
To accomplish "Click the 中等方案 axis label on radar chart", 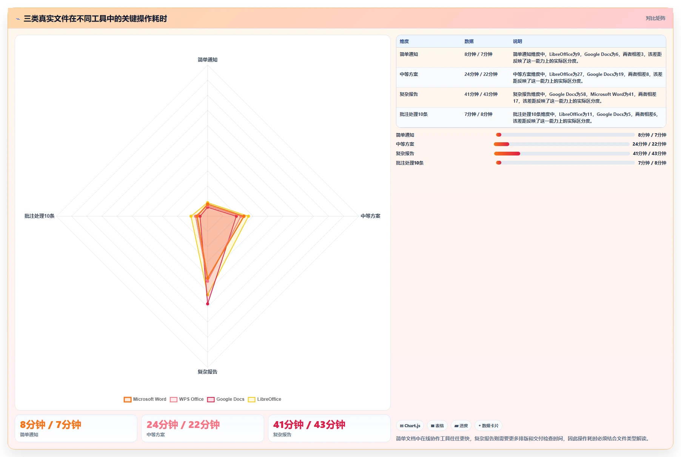I will [x=370, y=216].
